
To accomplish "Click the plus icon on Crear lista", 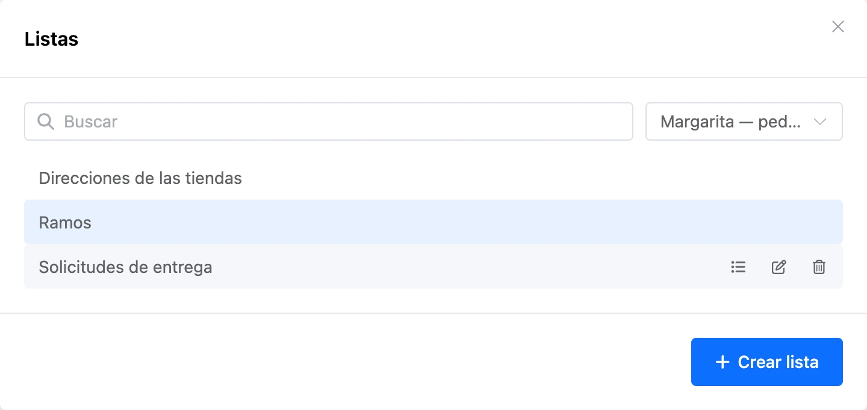I will pyautogui.click(x=722, y=362).
